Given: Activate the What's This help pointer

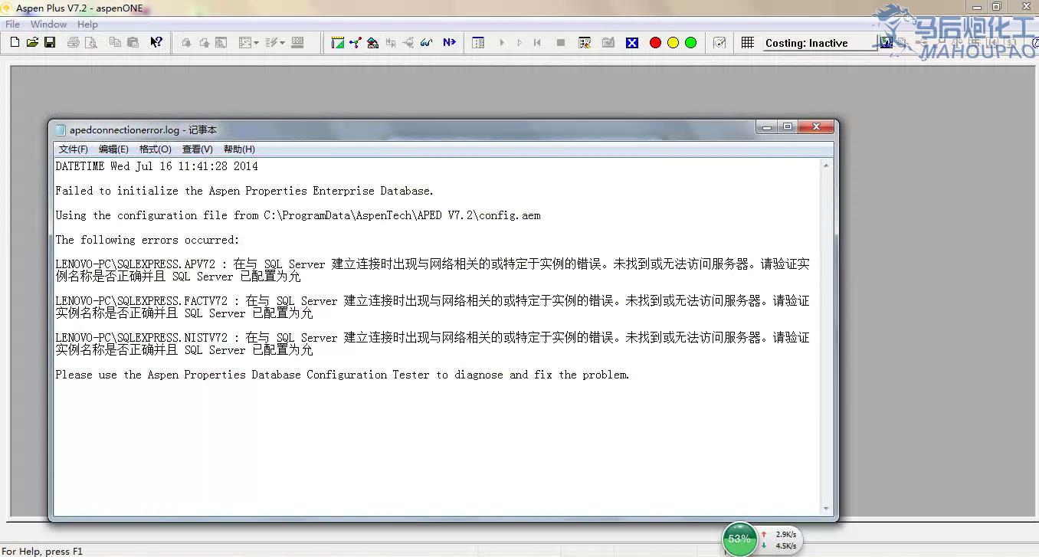Looking at the screenshot, I should 156,43.
